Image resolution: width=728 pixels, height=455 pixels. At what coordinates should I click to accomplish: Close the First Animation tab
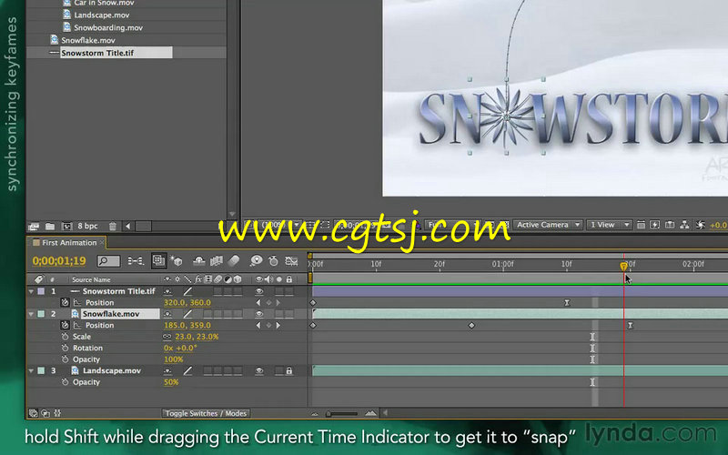coord(102,243)
